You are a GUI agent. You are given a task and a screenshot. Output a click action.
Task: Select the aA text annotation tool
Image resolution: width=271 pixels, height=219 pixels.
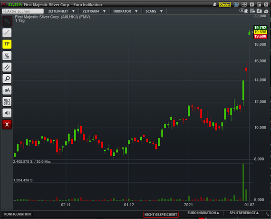coord(7,90)
